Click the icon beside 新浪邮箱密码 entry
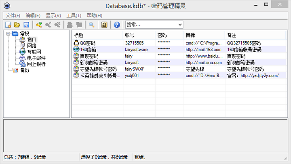Screen dimensions: 291x164 pyautogui.click(x=76, y=62)
